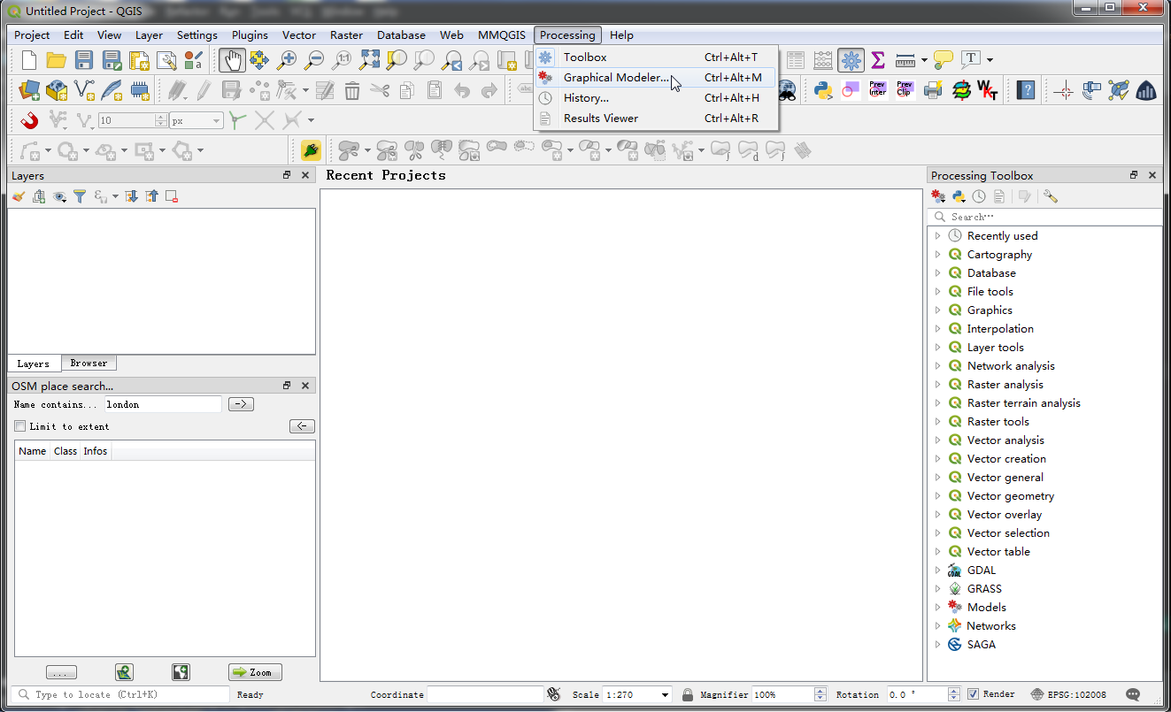The height and width of the screenshot is (712, 1171).
Task: Toggle Processing Toolbox gear toolbar icon
Action: 851,60
